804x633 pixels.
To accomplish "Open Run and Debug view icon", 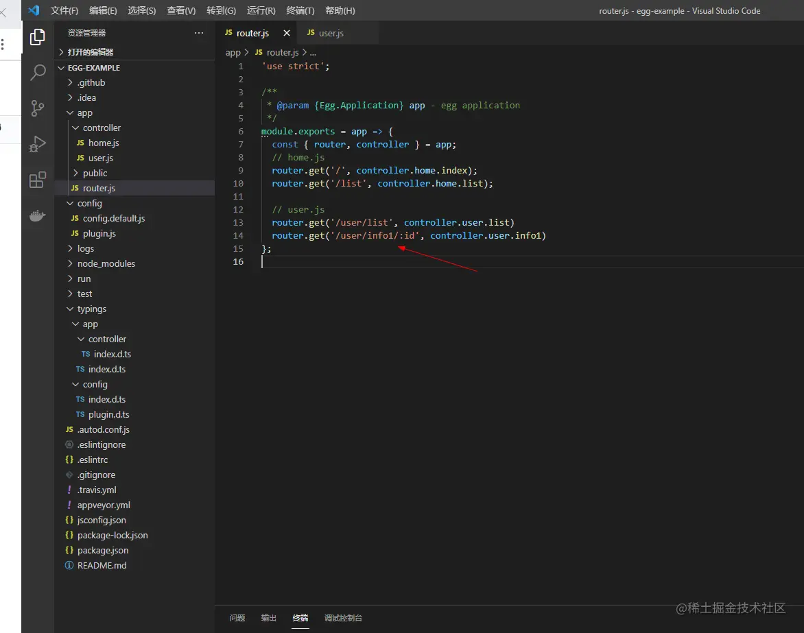I will coord(38,144).
